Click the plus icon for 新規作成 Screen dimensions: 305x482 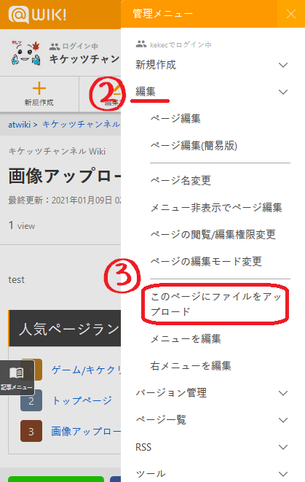coord(39,88)
